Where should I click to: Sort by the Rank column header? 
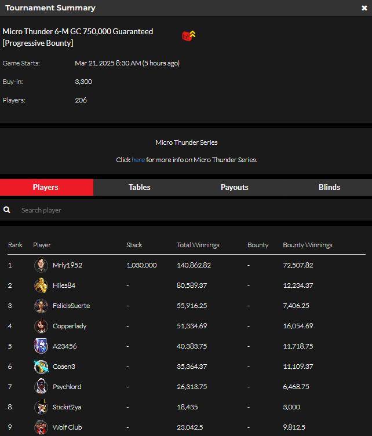[15, 245]
